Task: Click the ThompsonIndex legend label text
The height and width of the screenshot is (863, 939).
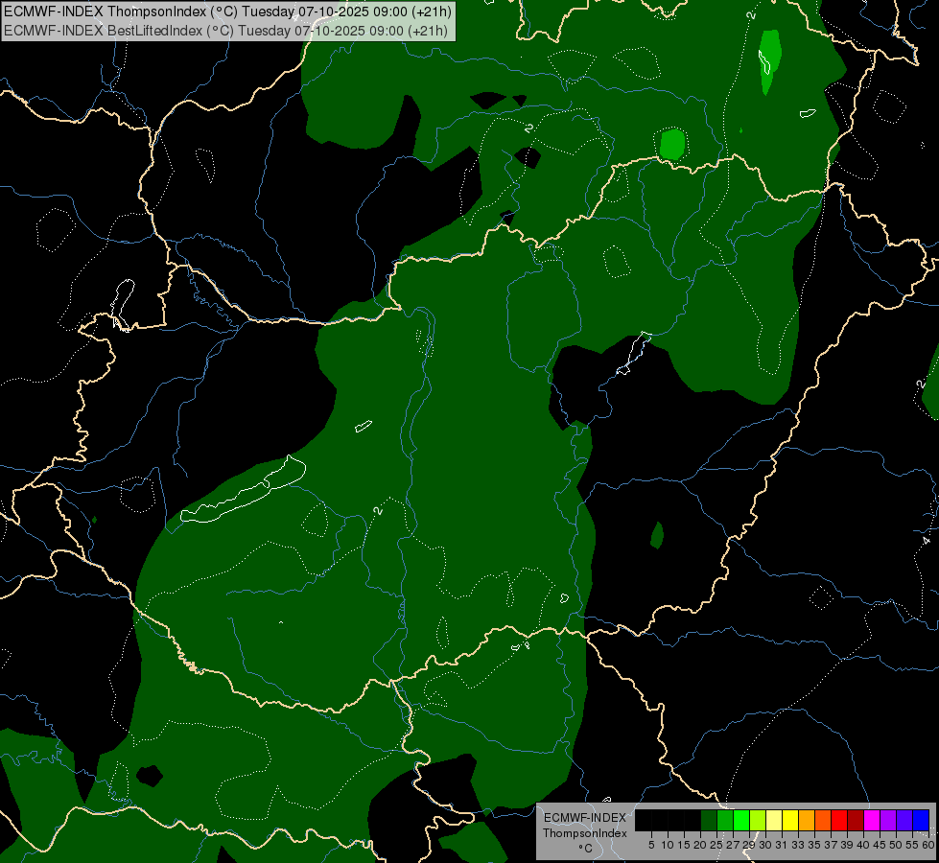Action: click(584, 833)
